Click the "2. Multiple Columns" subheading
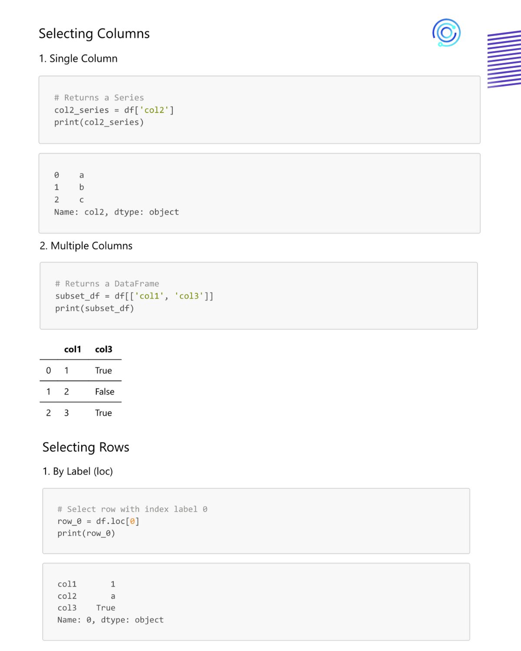 tap(86, 246)
